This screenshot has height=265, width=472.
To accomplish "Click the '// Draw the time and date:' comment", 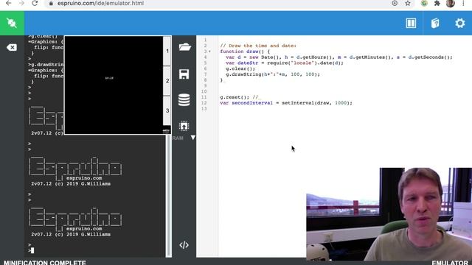I will (x=258, y=46).
